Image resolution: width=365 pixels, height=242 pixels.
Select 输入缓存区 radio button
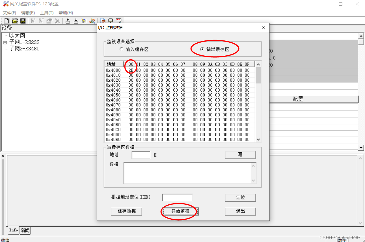coord(122,49)
